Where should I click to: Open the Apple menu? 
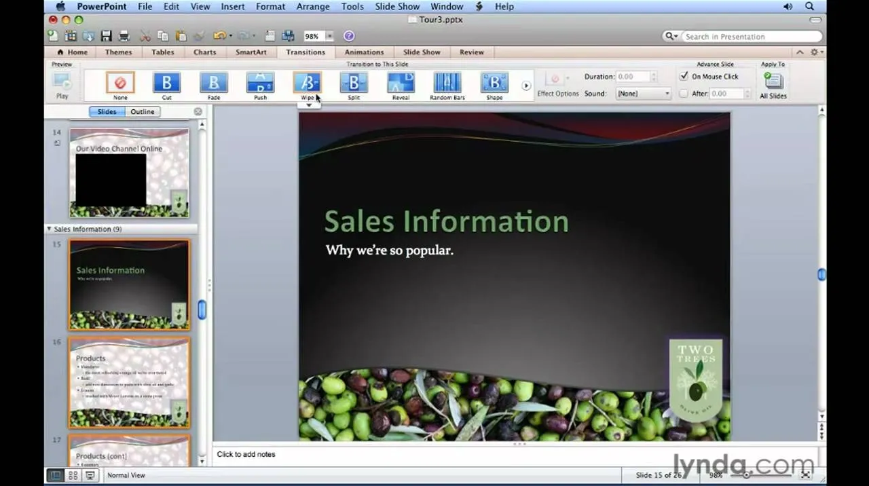(60, 6)
